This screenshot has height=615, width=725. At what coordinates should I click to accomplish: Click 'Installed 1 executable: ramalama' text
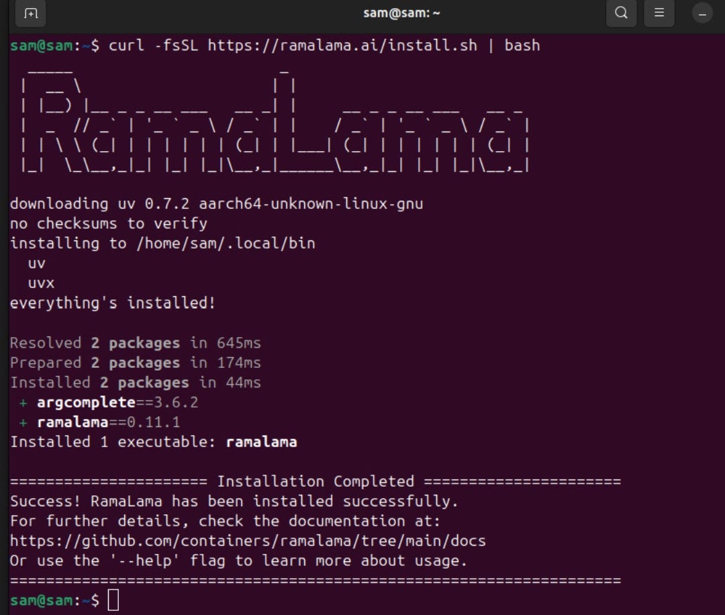pyautogui.click(x=154, y=442)
